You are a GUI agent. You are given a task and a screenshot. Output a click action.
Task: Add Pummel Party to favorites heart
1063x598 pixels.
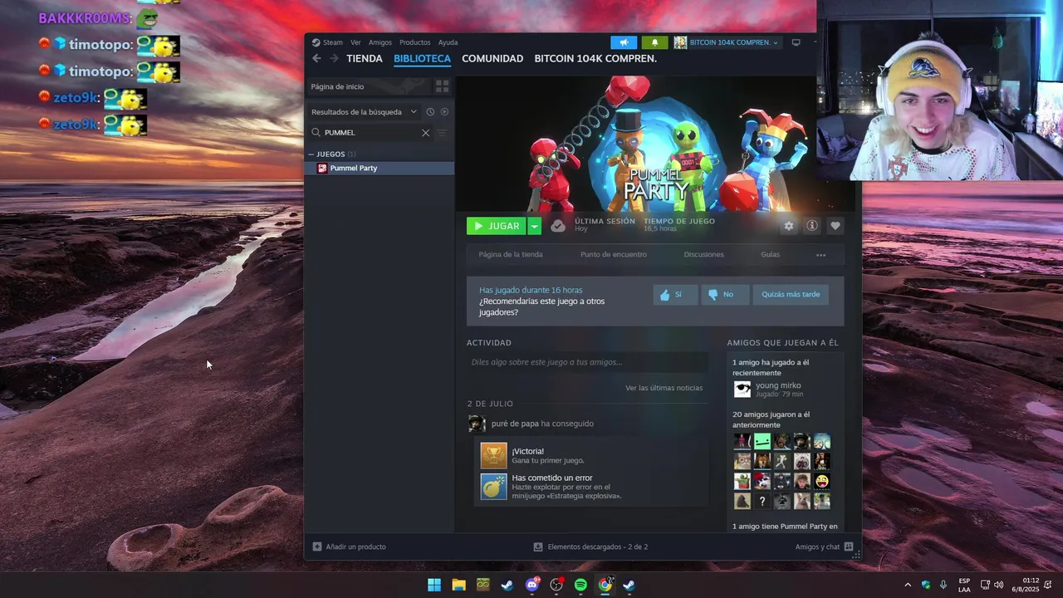point(835,226)
